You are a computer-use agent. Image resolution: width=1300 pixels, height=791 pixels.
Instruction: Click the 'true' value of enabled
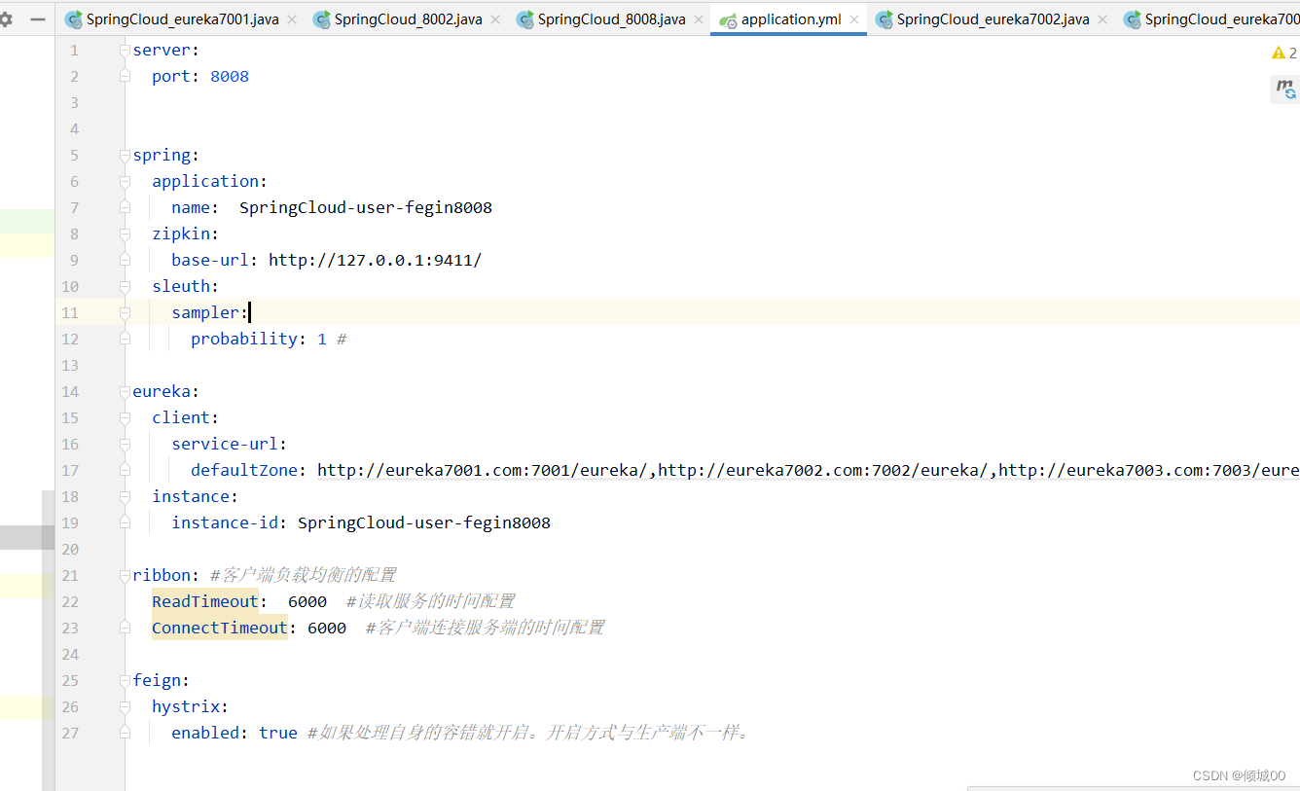(x=278, y=733)
